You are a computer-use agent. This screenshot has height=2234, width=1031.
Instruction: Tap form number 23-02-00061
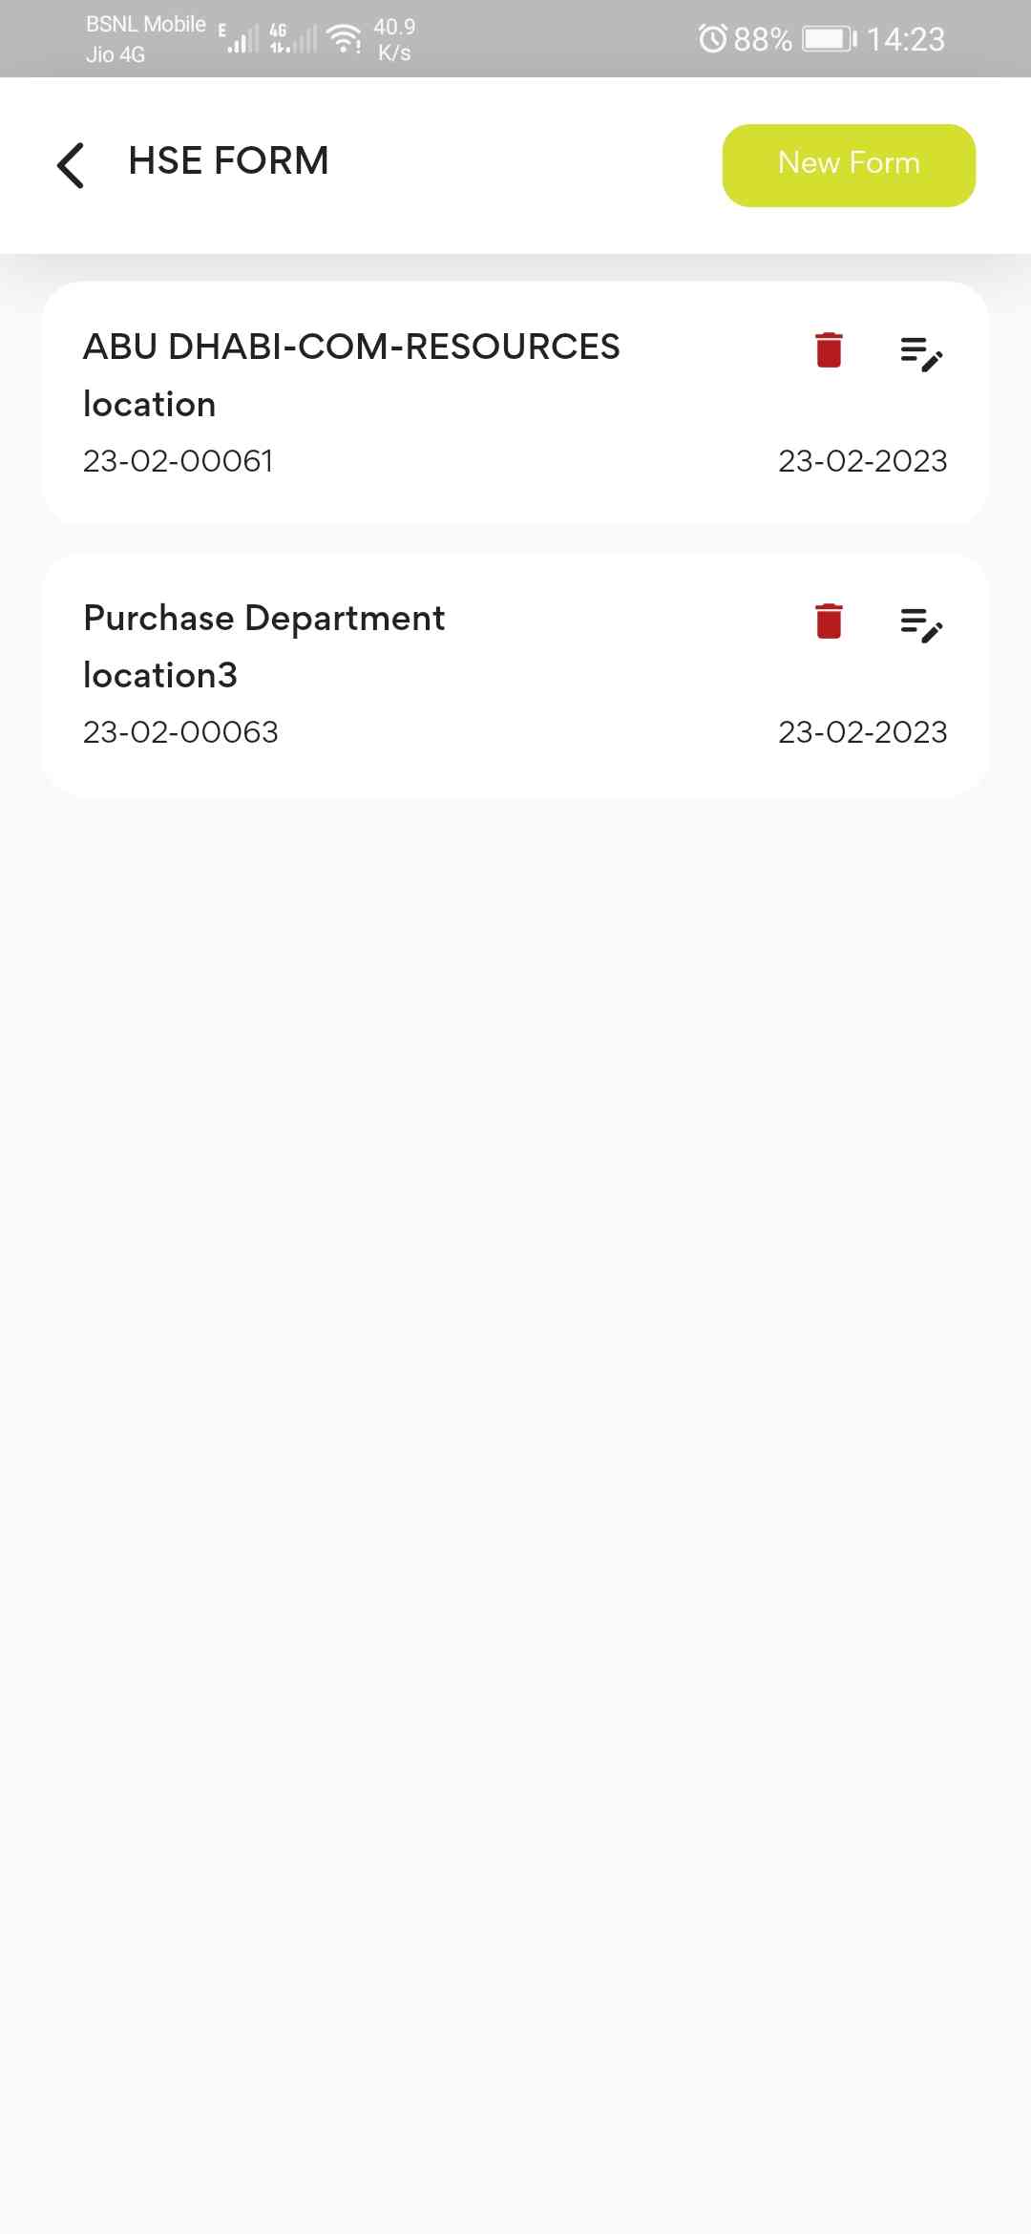click(179, 461)
